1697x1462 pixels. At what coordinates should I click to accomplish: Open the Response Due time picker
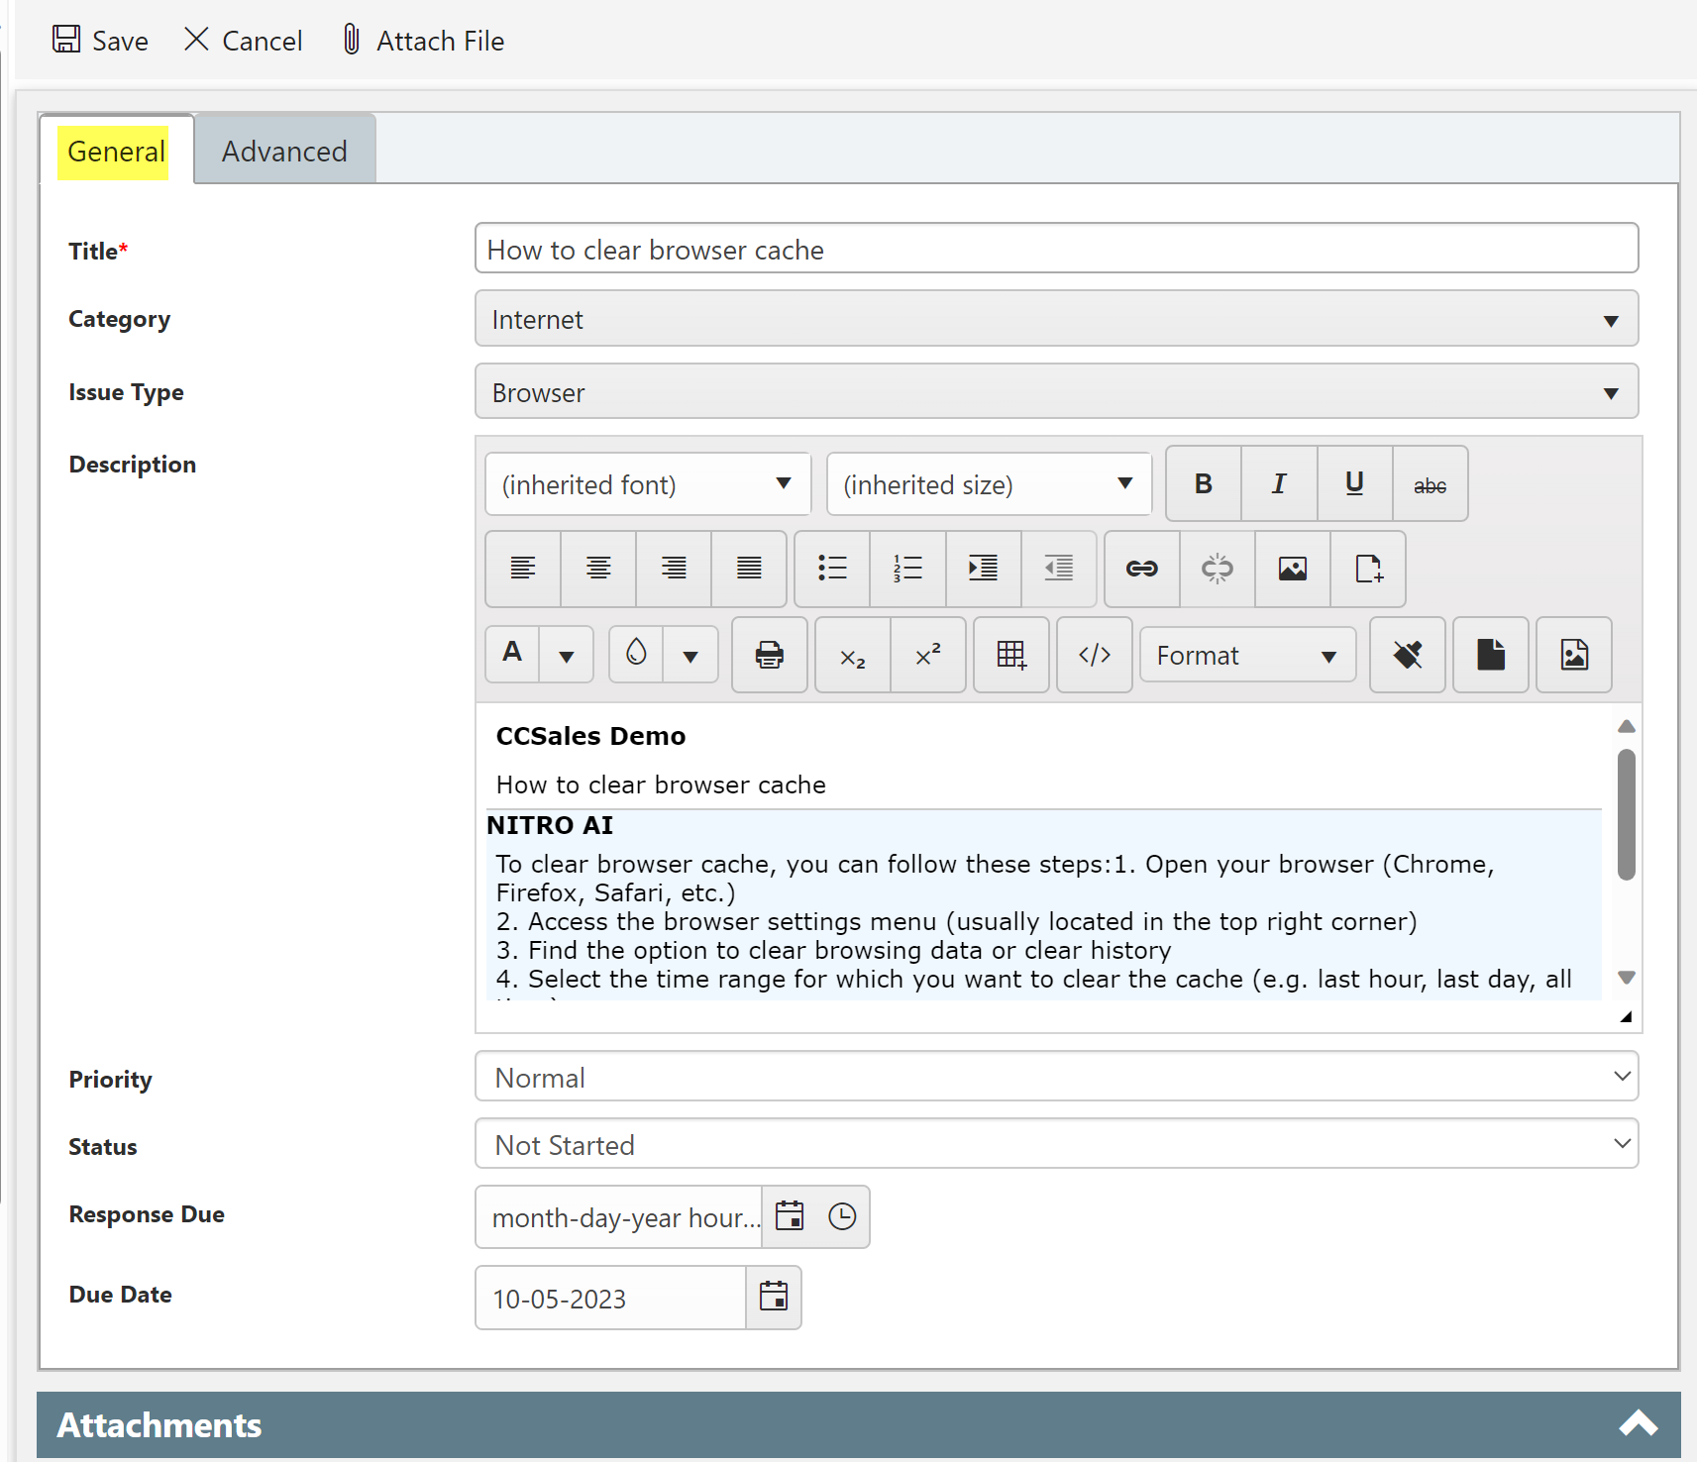(842, 1216)
